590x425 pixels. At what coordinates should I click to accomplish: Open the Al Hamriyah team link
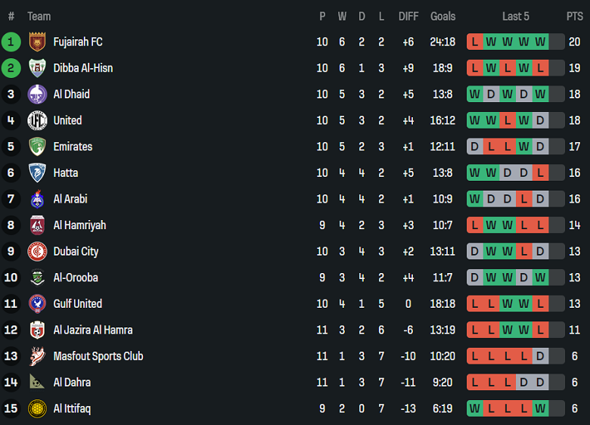pos(79,225)
